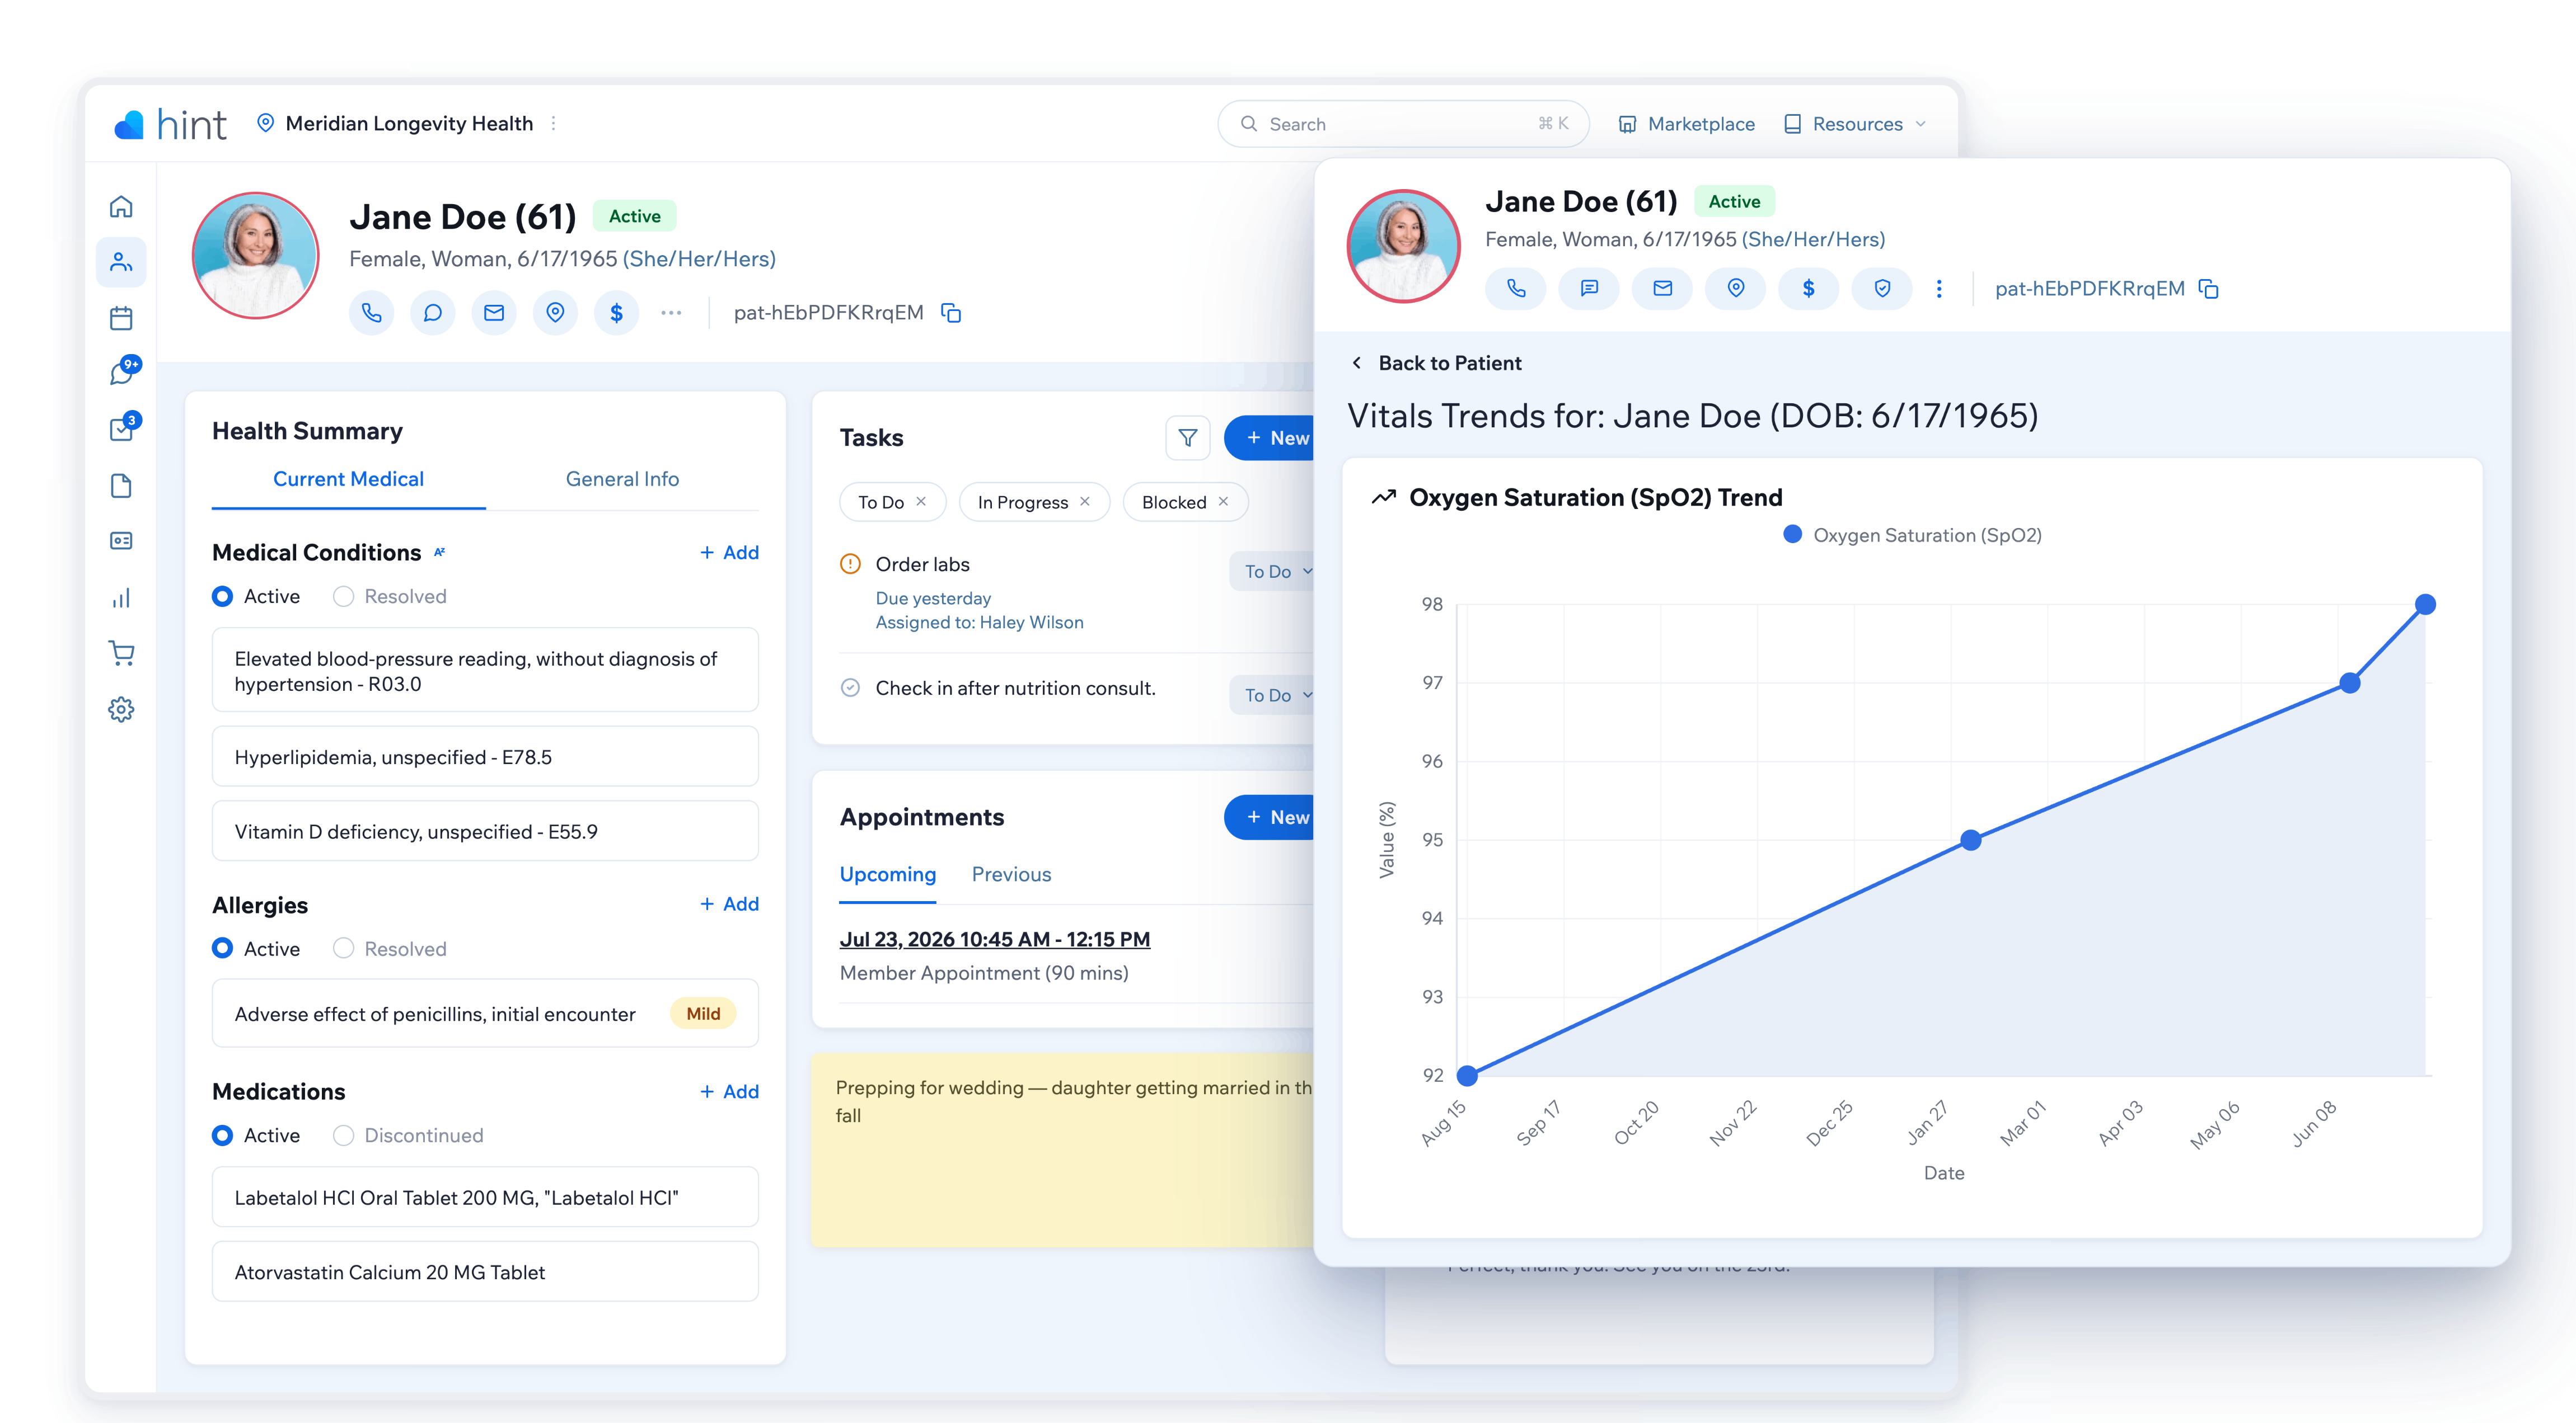Screen dimensions: 2576x1423
Task: Open the Calendar icon in sidebar
Action: pyautogui.click(x=121, y=319)
